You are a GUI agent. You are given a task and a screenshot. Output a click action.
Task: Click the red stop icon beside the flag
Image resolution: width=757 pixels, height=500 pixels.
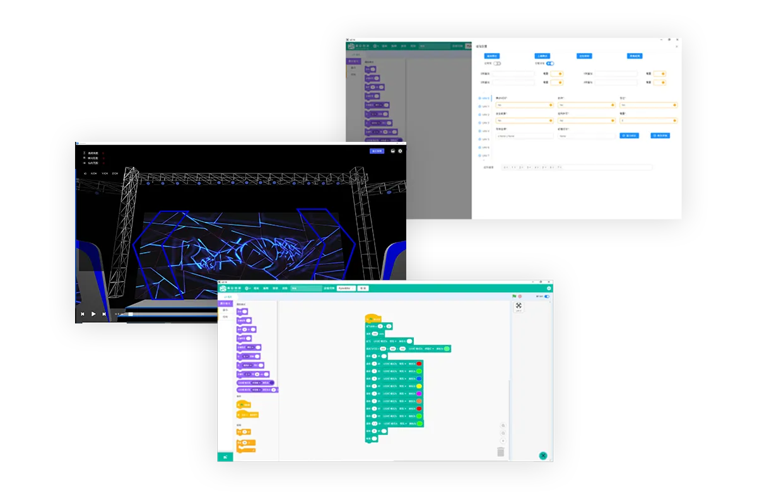pos(520,296)
